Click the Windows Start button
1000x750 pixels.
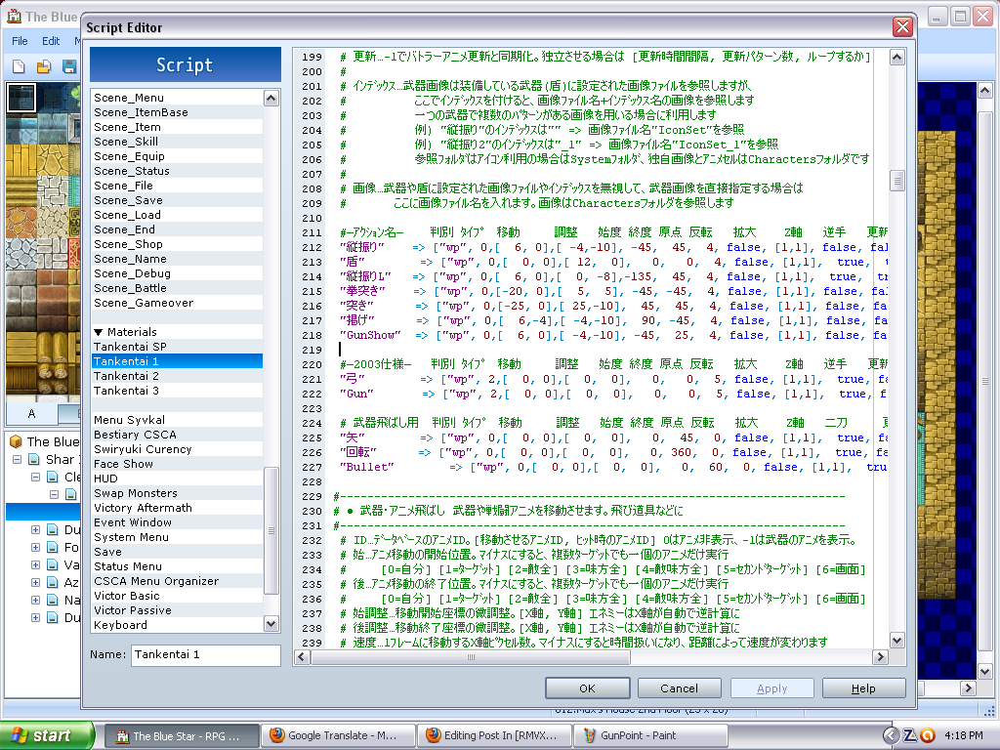[46, 735]
